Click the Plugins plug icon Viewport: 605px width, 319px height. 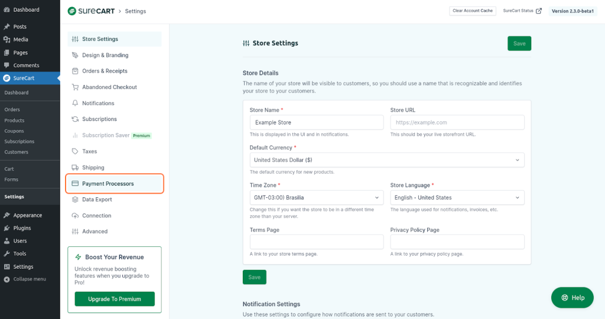6,228
